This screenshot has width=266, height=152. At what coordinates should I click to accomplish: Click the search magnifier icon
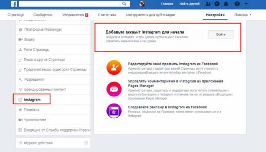tap(124, 4)
